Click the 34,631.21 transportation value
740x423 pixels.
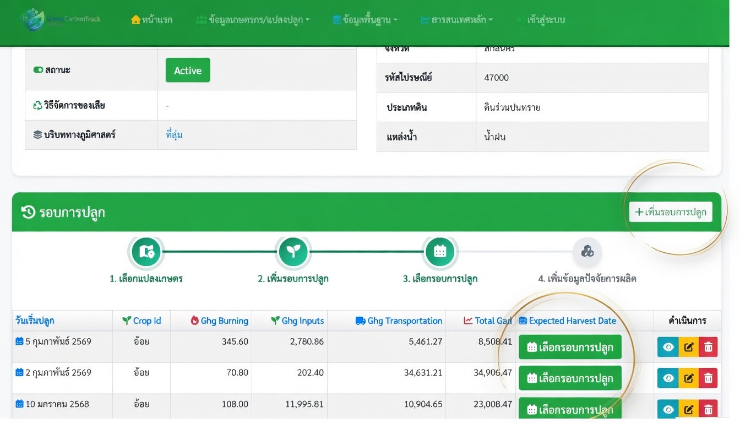423,372
